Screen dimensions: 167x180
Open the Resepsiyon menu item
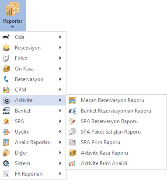point(33,48)
